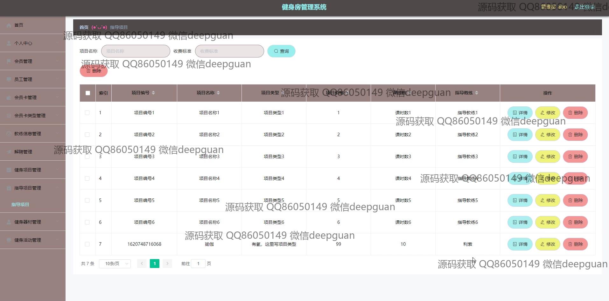The width and height of the screenshot is (609, 301).
Task: Click the sort arrows next to 项目名称
Action: pyautogui.click(x=218, y=93)
